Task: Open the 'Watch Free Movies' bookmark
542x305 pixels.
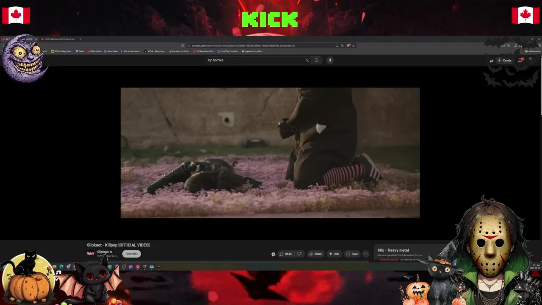Action: point(131,51)
